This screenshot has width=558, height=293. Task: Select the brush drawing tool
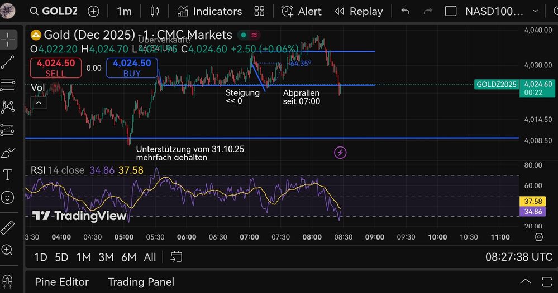(x=8, y=153)
